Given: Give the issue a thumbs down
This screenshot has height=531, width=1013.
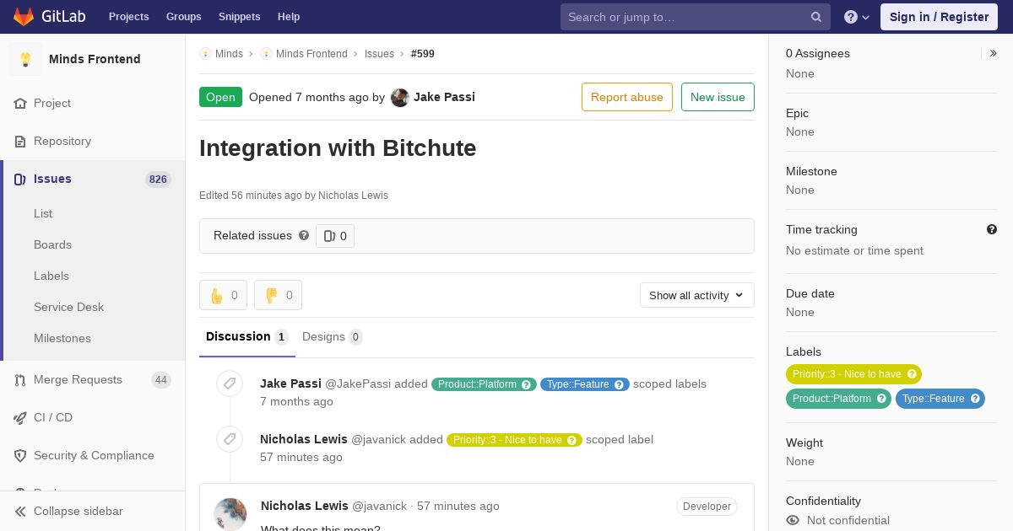Looking at the screenshot, I should [x=278, y=295].
